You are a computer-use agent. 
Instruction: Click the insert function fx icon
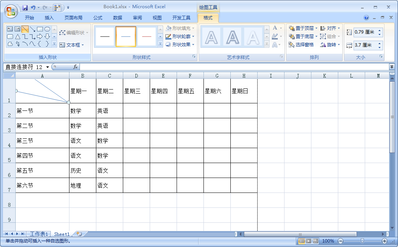pyautogui.click(x=75, y=67)
